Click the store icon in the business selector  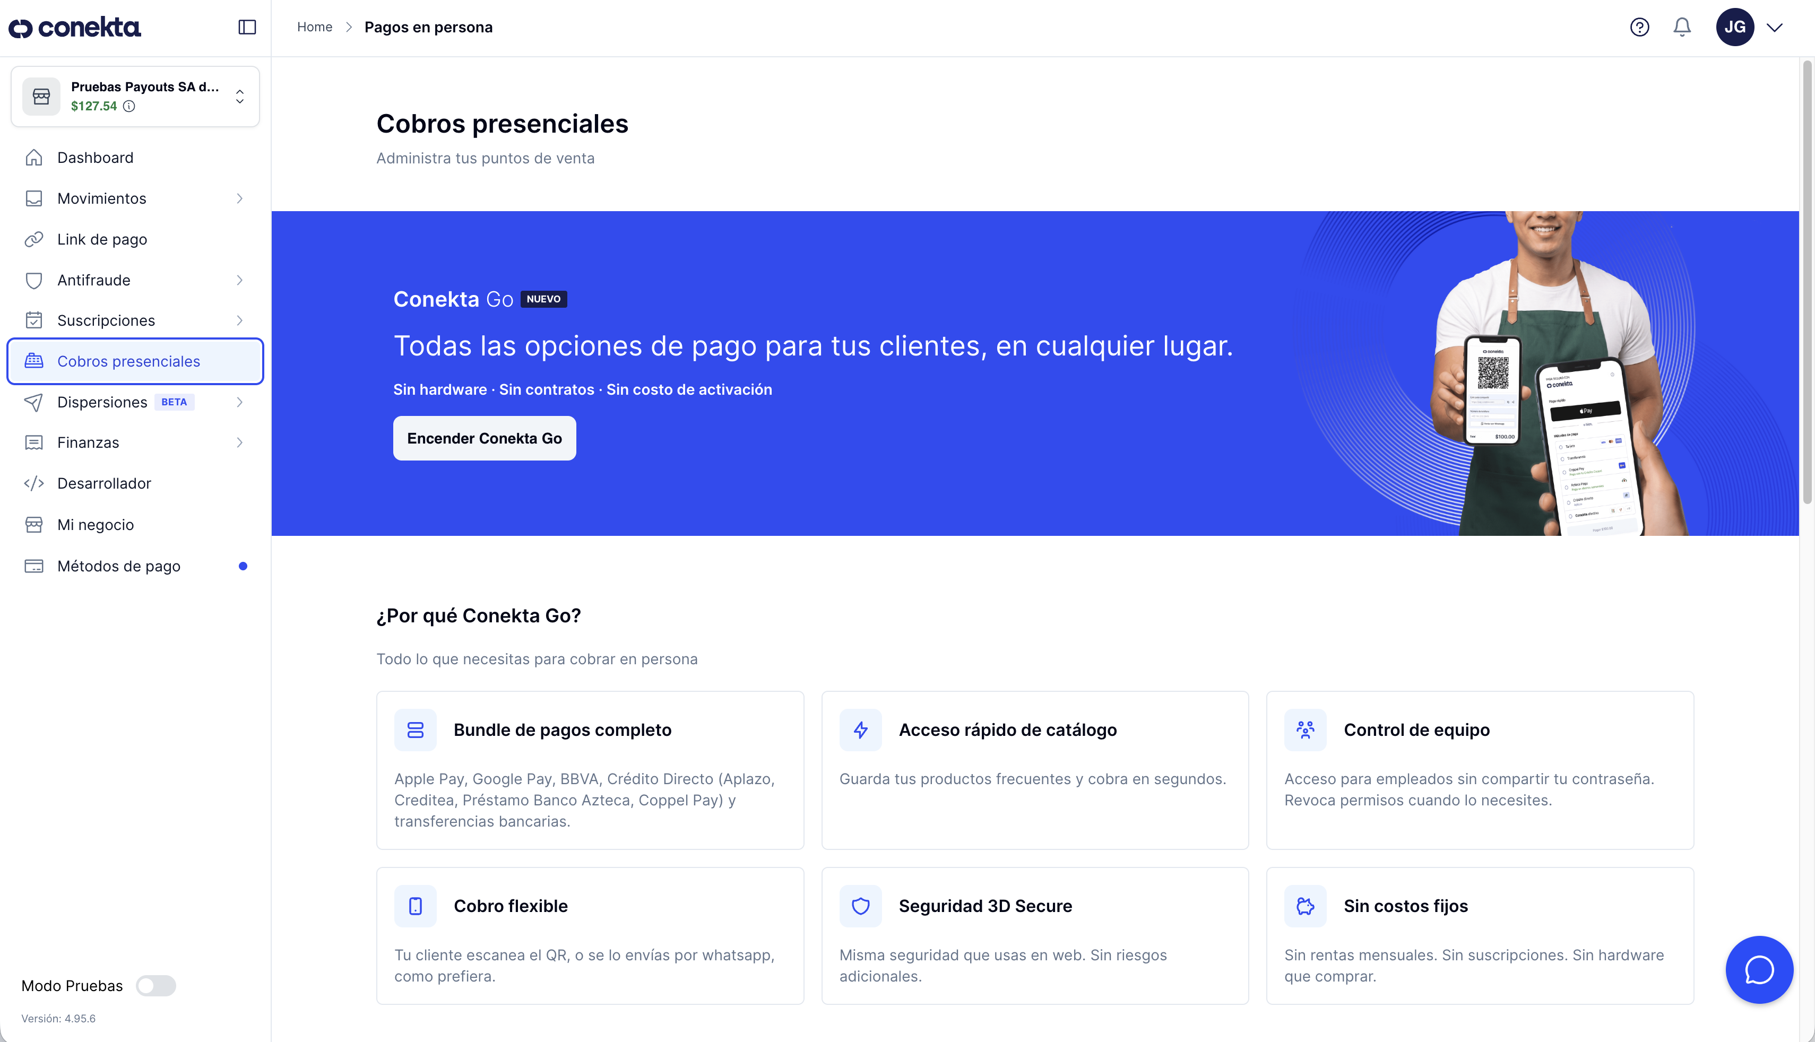pos(41,96)
